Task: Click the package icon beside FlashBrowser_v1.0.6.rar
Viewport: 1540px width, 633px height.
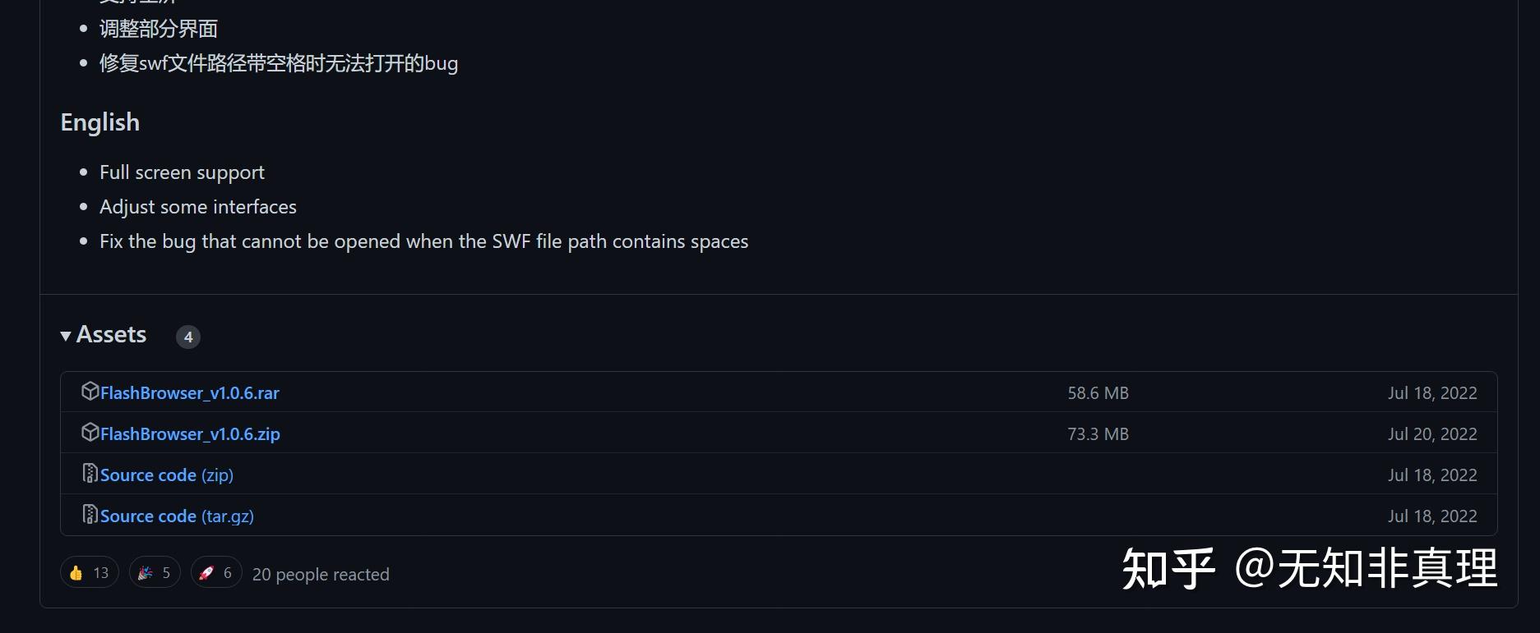Action: point(90,392)
